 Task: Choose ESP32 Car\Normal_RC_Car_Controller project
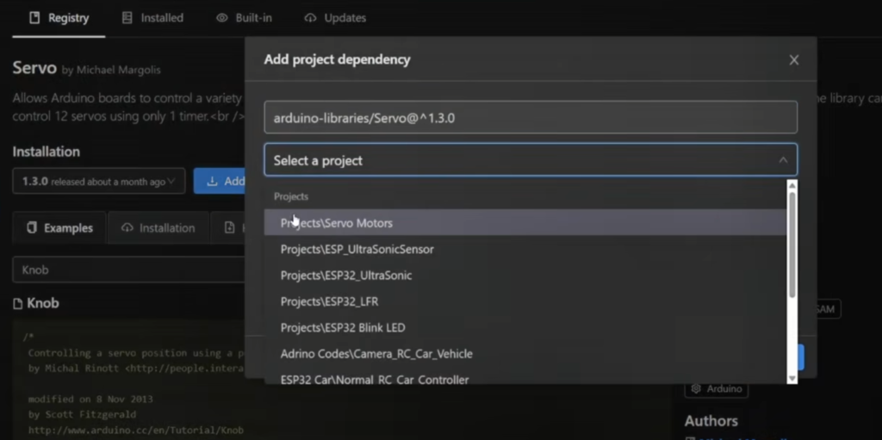pyautogui.click(x=525, y=378)
